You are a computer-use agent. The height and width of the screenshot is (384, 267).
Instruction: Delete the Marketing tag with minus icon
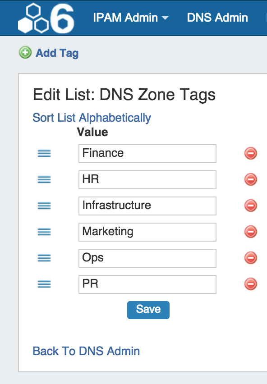251,232
